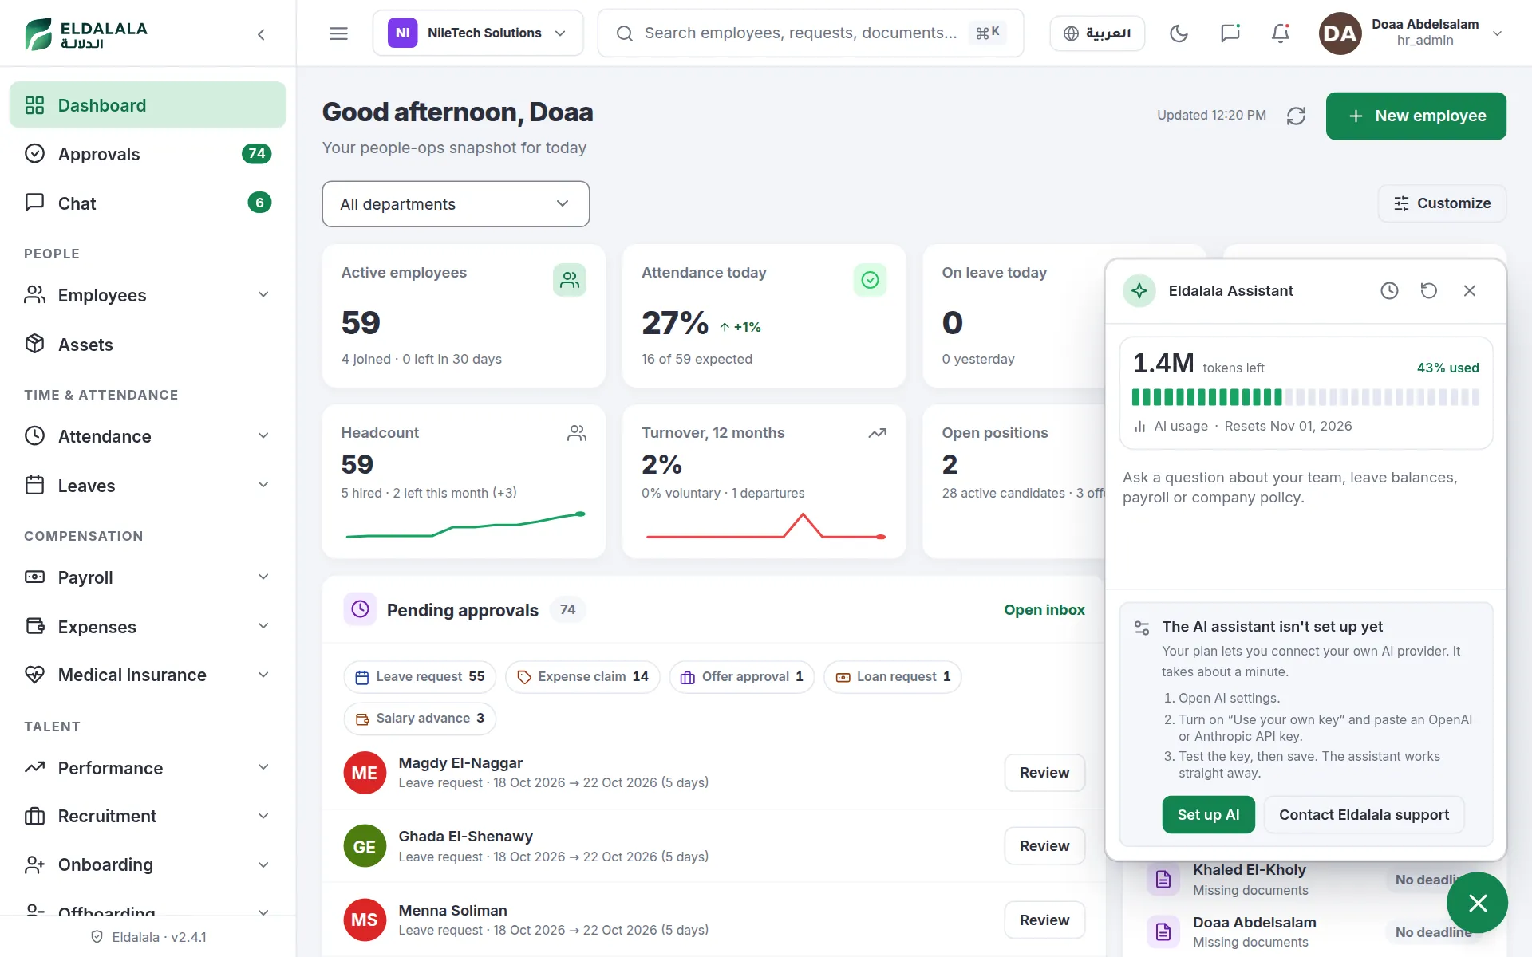Open Chat in sidebar
This screenshot has height=957, width=1532.
tap(148, 203)
